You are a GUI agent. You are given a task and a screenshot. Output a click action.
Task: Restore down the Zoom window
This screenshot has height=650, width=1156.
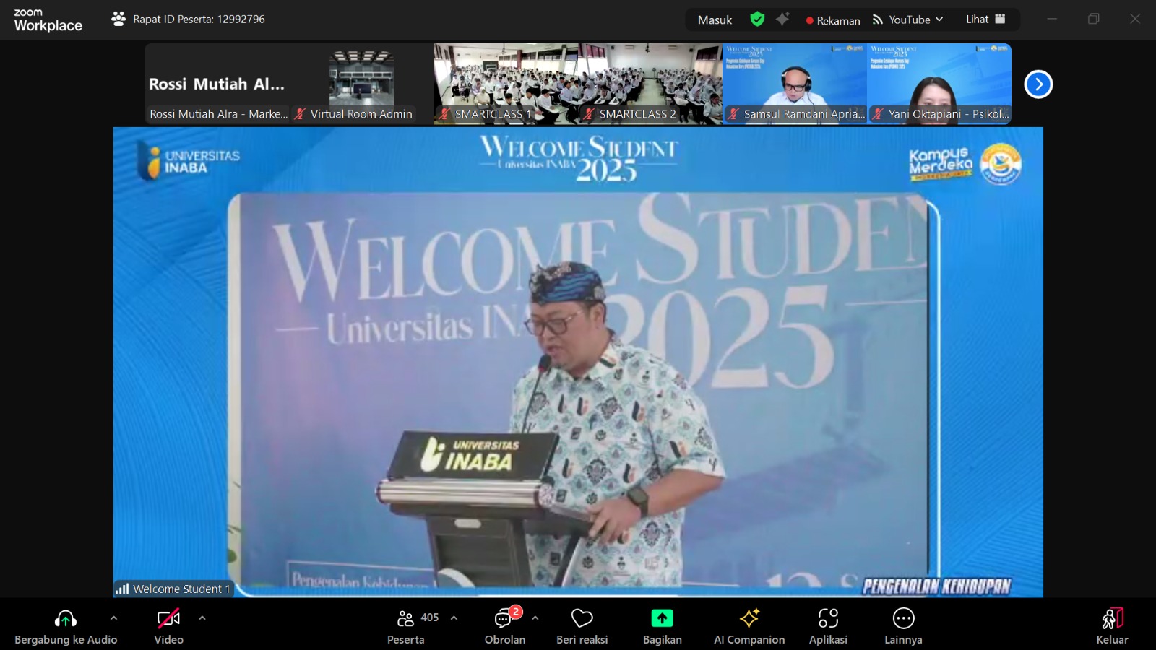pos(1093,19)
